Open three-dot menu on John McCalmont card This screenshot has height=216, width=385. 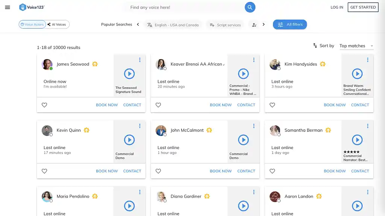[x=254, y=126]
